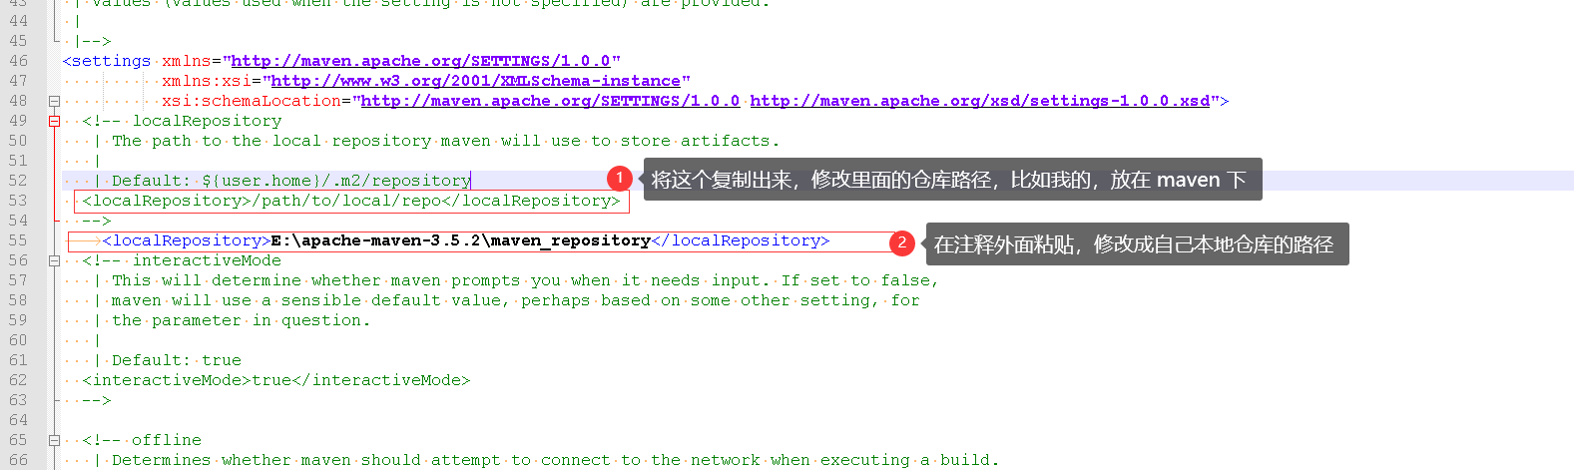The image size is (1574, 470).
Task: Open the XMLSchema-instance link on line 47
Action: coord(476,81)
